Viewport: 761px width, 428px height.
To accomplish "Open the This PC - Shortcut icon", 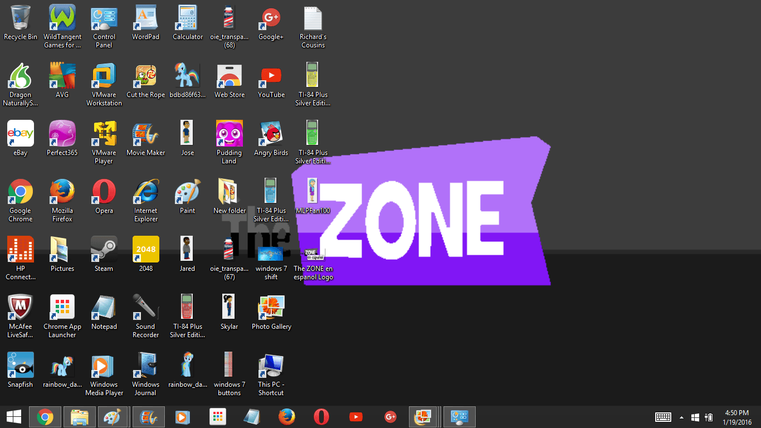I will pos(271,374).
